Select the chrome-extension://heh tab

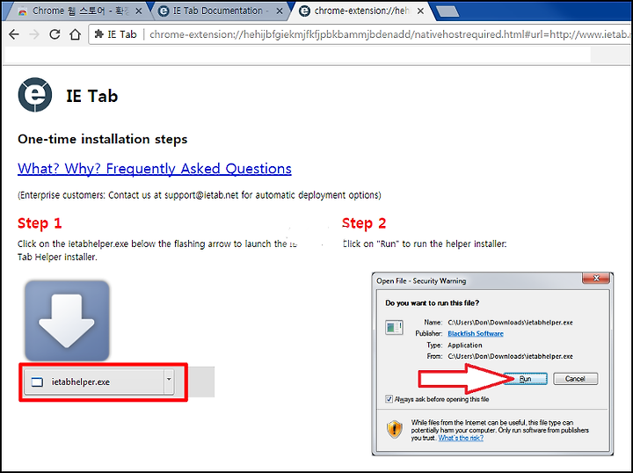(x=361, y=11)
